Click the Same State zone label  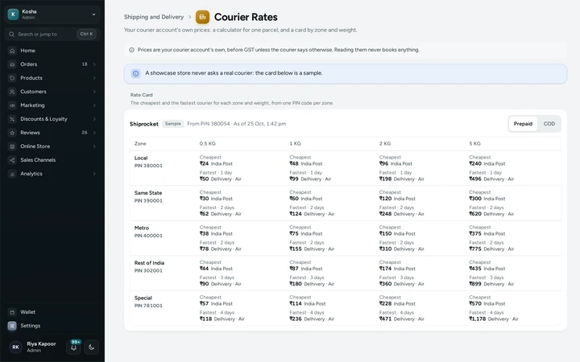[x=148, y=193]
